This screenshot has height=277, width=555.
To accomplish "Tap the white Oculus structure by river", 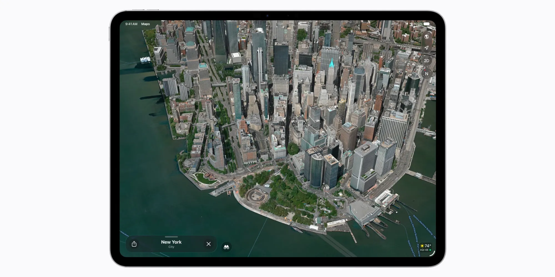I will [145, 60].
